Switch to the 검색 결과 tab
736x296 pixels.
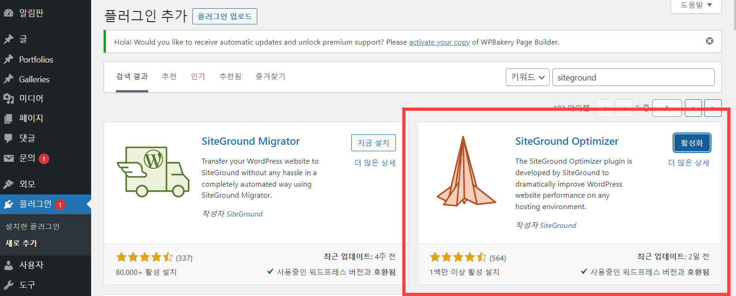(x=132, y=76)
